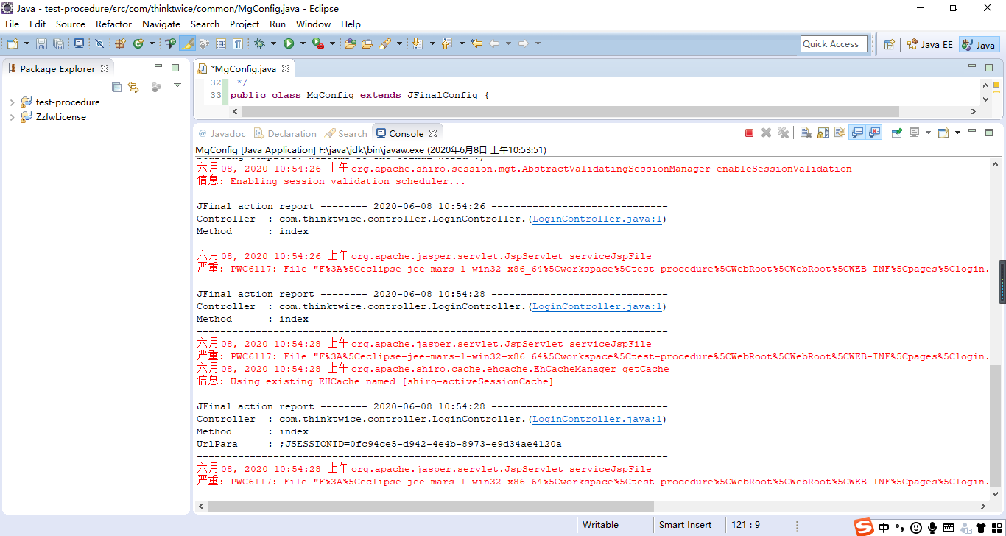Open the File menu

(12, 24)
